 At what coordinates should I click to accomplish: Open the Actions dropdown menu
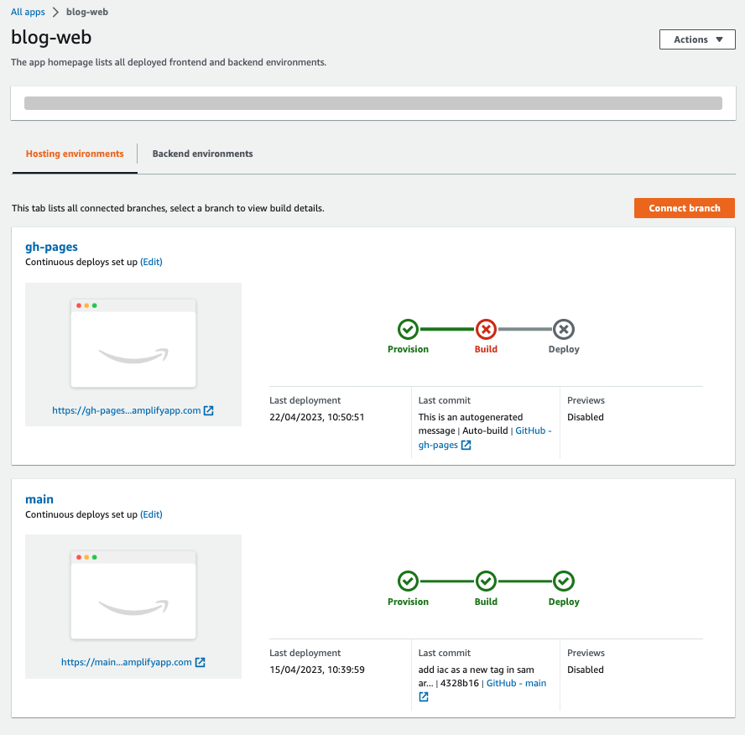coord(697,39)
